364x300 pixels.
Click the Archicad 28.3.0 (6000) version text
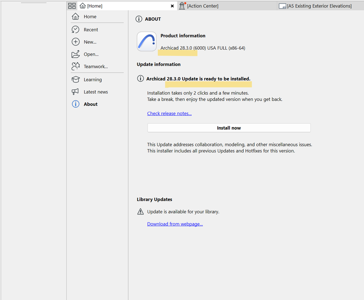pyautogui.click(x=203, y=48)
